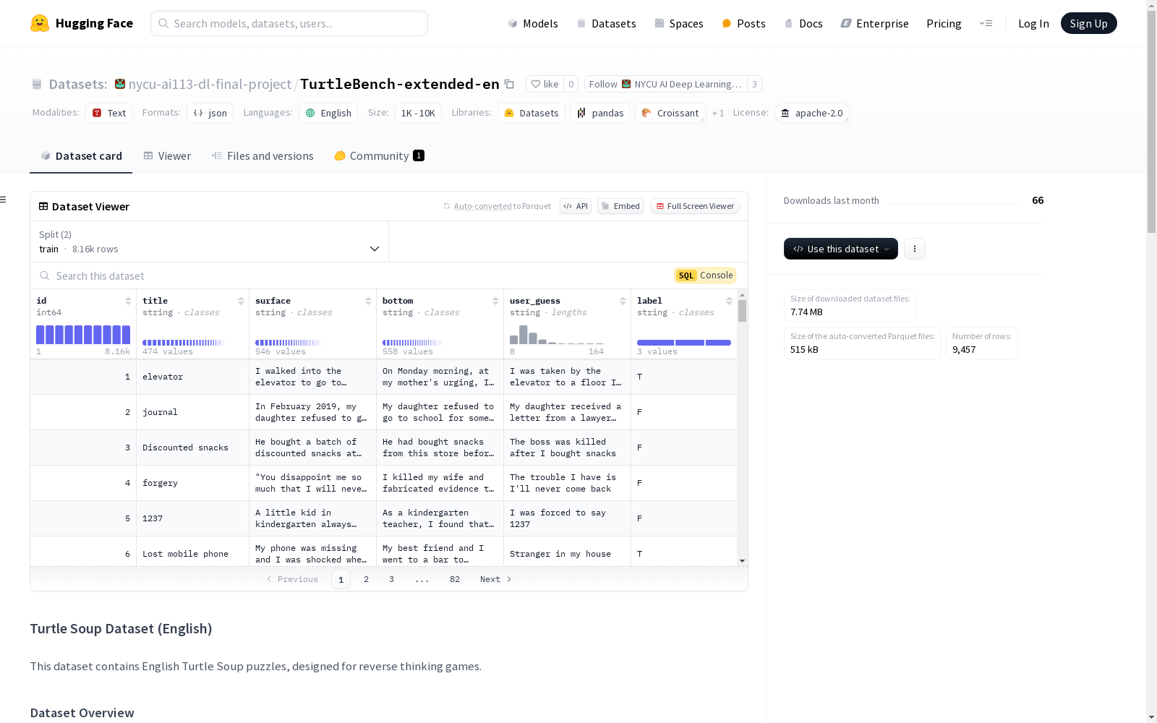
Task: Select the 'Lost mobile phone' title cell
Action: [193, 553]
